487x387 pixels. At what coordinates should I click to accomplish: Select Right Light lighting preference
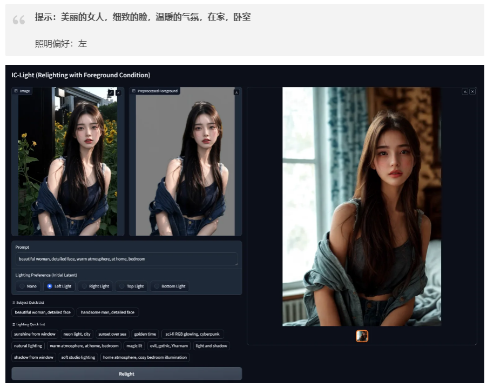tap(84, 286)
